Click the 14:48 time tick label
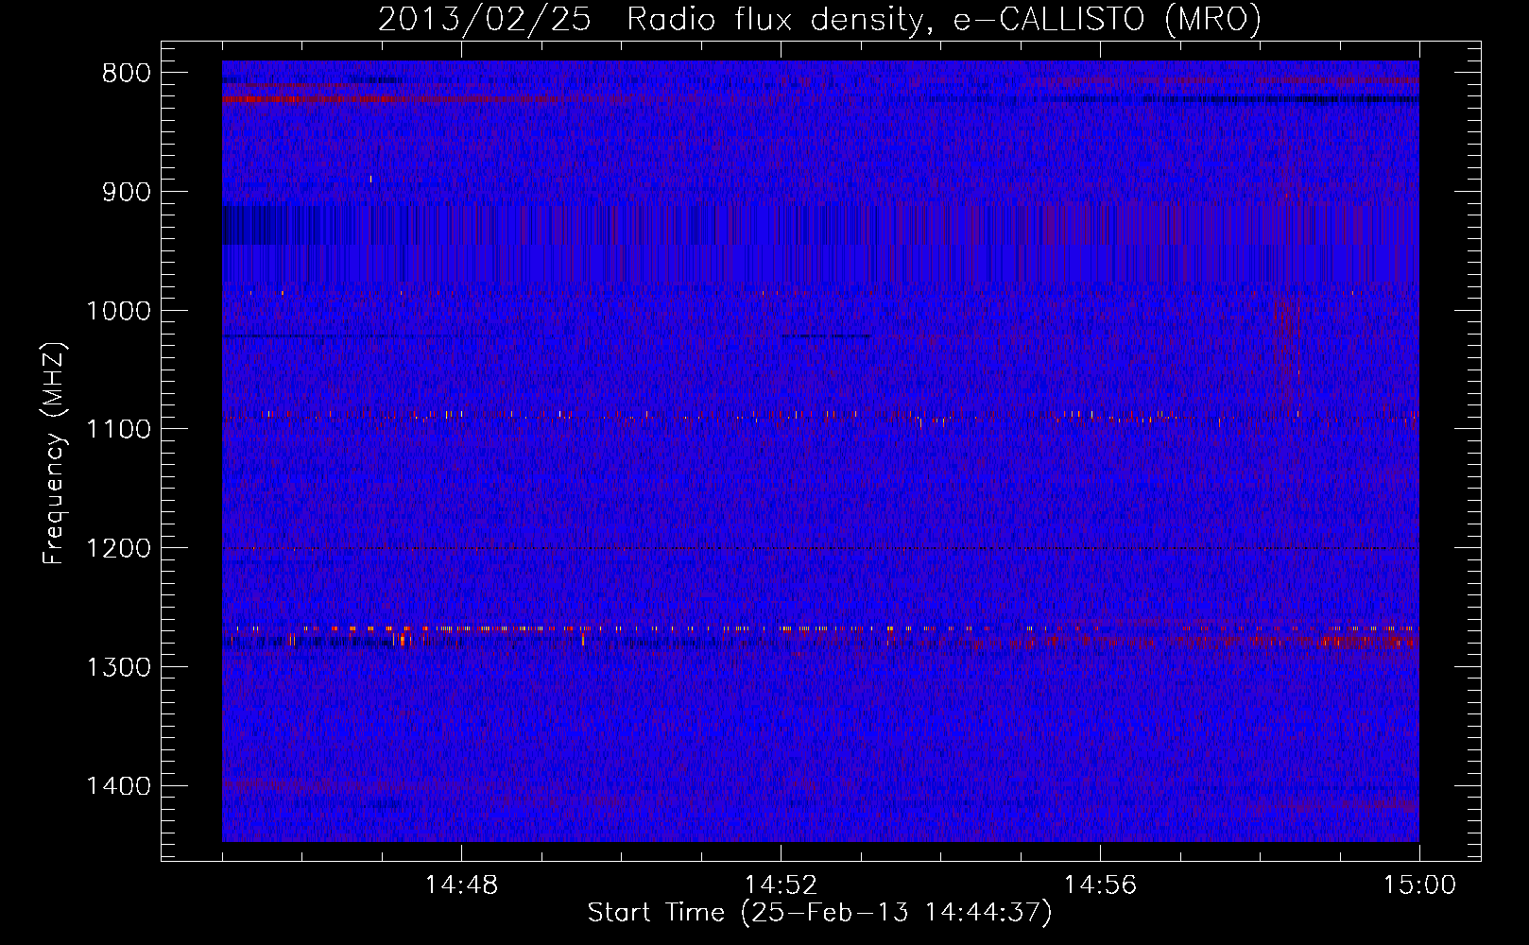This screenshot has height=945, width=1529. click(x=461, y=885)
